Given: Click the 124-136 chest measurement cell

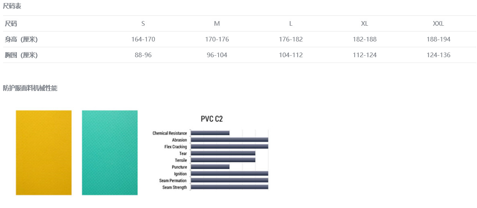Looking at the screenshot, I should pos(438,55).
